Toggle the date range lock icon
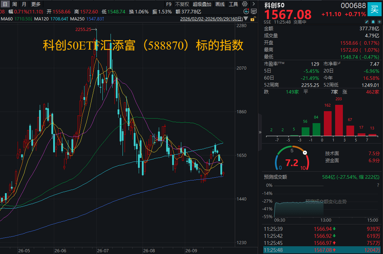 253,19
